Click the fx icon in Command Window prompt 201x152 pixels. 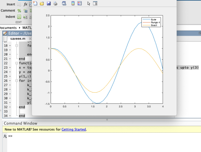click(5, 136)
